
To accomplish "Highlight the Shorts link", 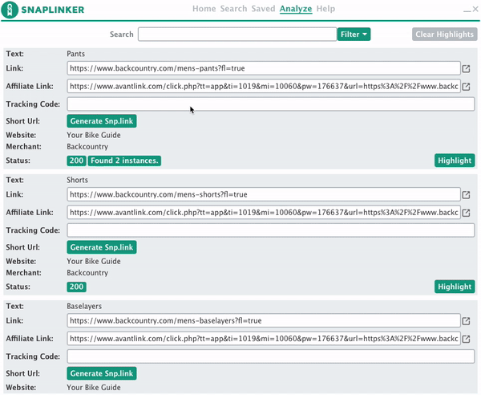I will pos(455,287).
